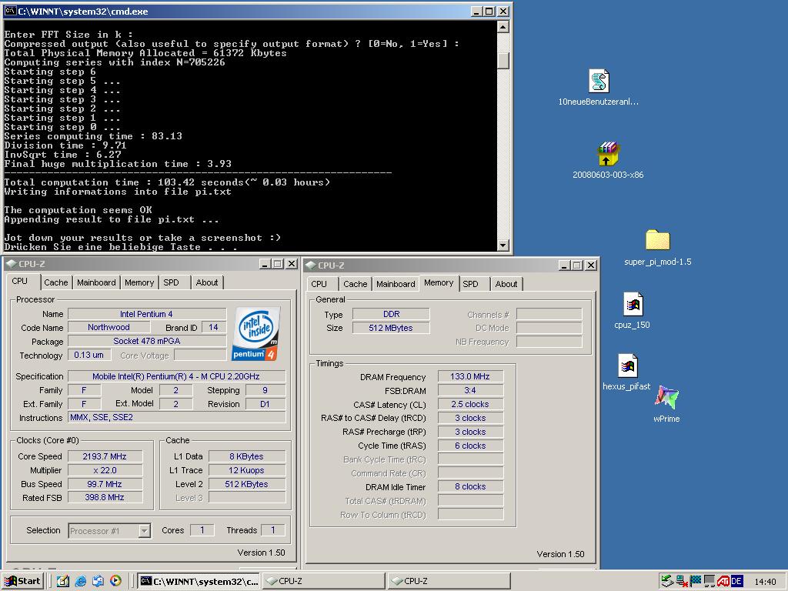Launch Internet Explorer from quick launch

80,581
